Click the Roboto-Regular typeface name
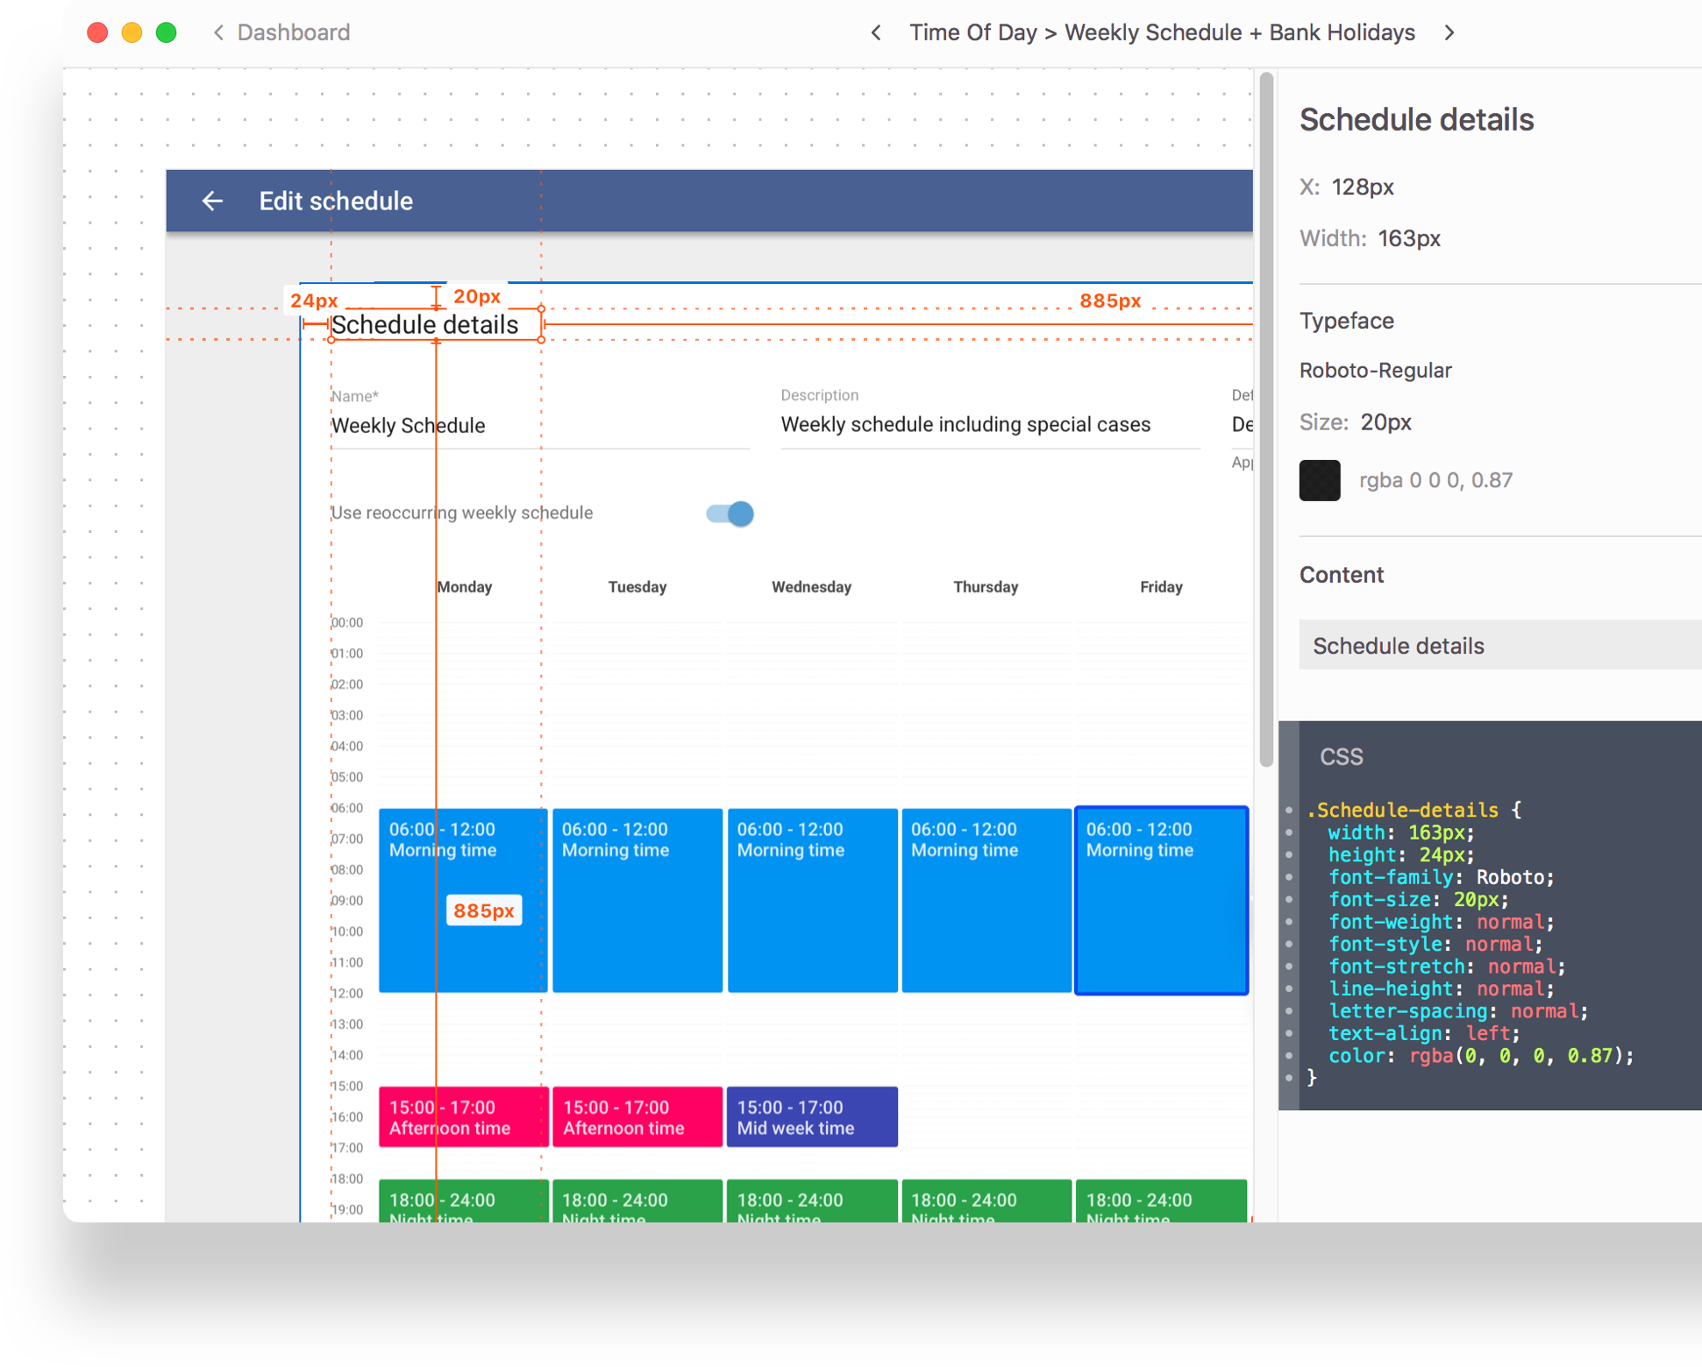This screenshot has height=1367, width=1702. point(1375,371)
